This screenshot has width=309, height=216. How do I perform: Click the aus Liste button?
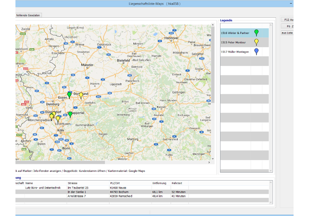coord(287,33)
